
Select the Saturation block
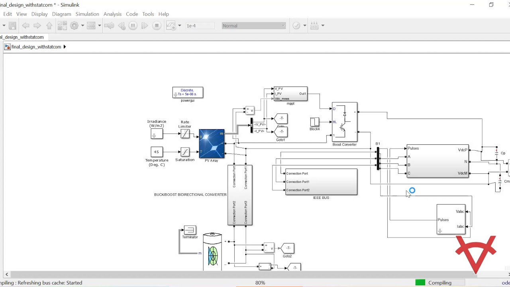[185, 152]
